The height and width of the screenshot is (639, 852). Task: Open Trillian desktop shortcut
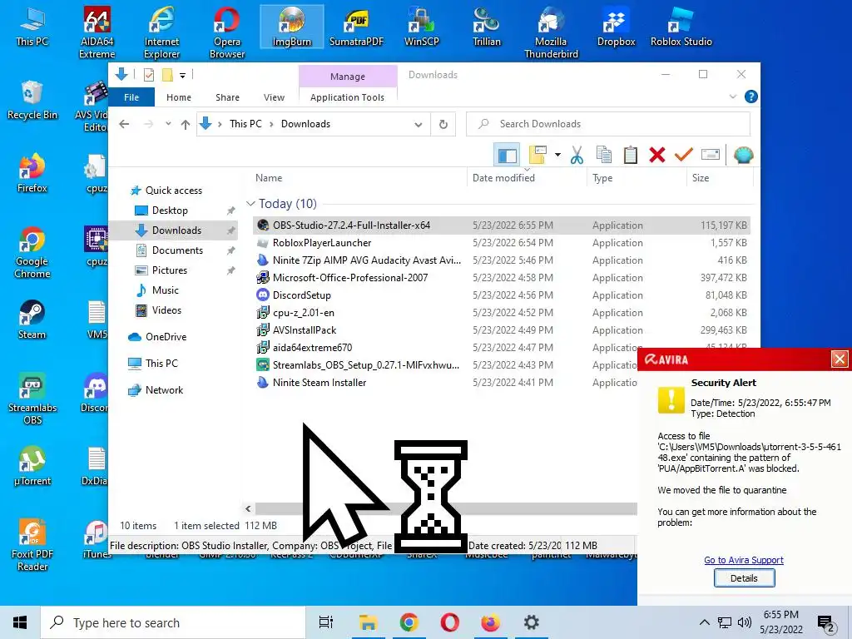pyautogui.click(x=486, y=27)
